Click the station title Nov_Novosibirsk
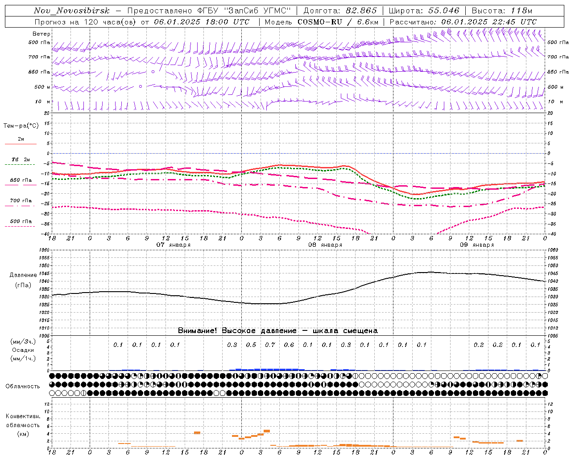Screen dimensions: 571x456 coord(72,11)
